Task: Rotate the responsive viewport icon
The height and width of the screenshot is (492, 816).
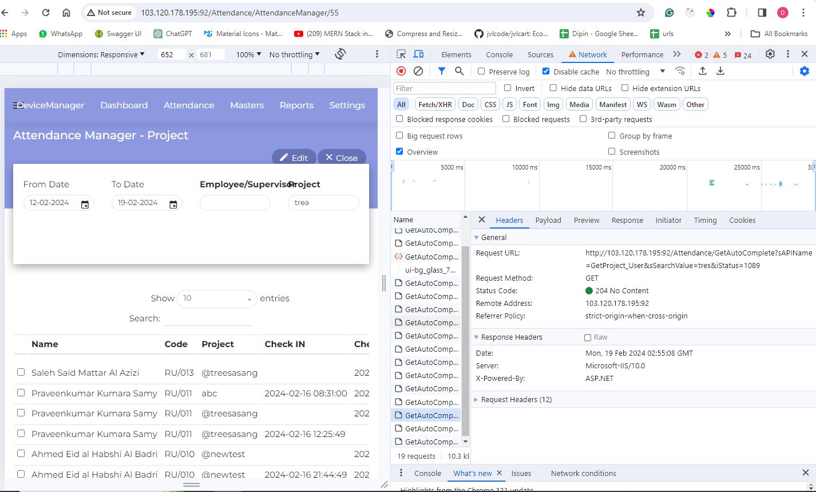Action: click(340, 54)
